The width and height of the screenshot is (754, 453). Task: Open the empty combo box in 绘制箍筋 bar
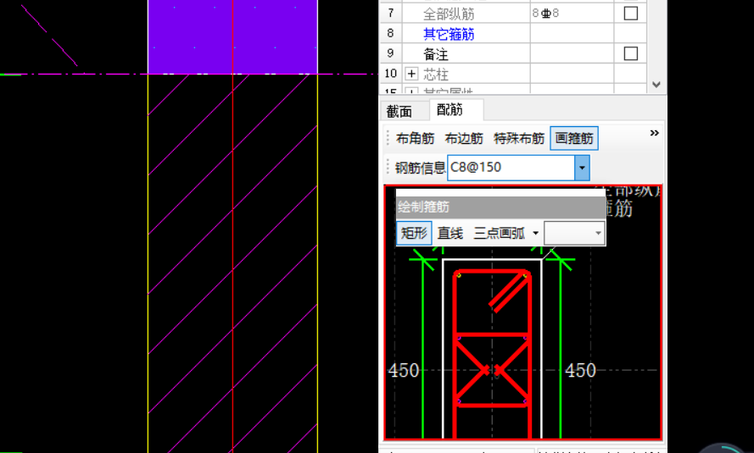[574, 233]
